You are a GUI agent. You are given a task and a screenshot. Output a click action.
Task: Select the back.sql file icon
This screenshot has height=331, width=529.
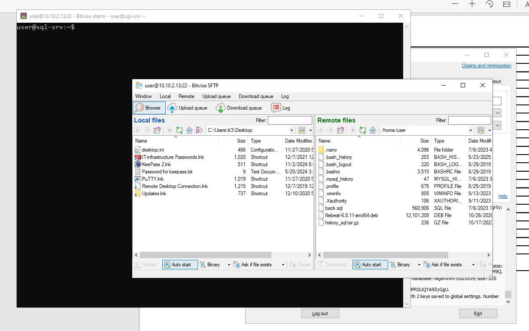pyautogui.click(x=321, y=208)
